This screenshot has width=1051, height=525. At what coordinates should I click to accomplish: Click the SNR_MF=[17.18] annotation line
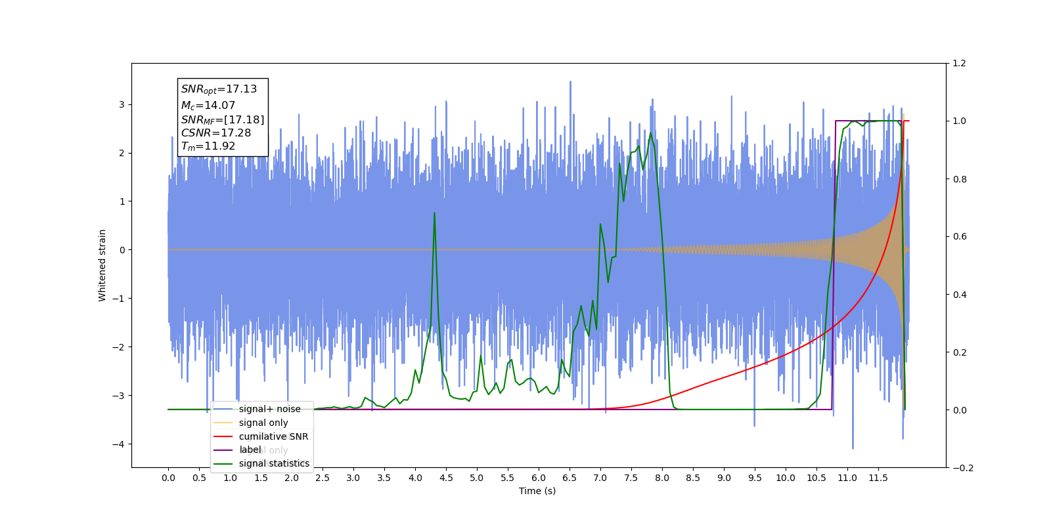223,119
